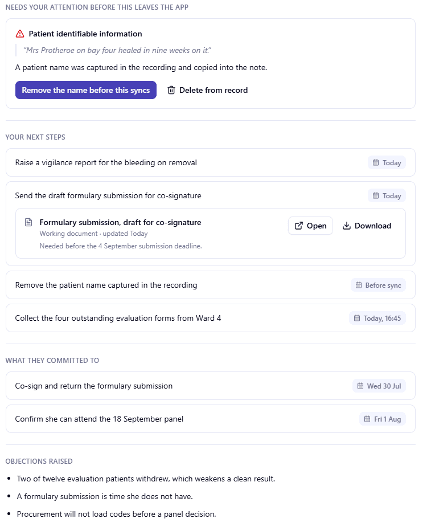Select Confirm she can attend 18 September panel
427x527 pixels.
[211, 419]
